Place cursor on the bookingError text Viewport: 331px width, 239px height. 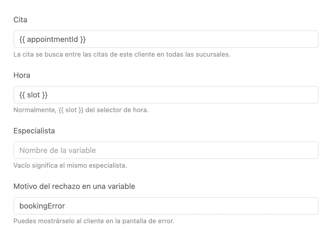[42, 206]
